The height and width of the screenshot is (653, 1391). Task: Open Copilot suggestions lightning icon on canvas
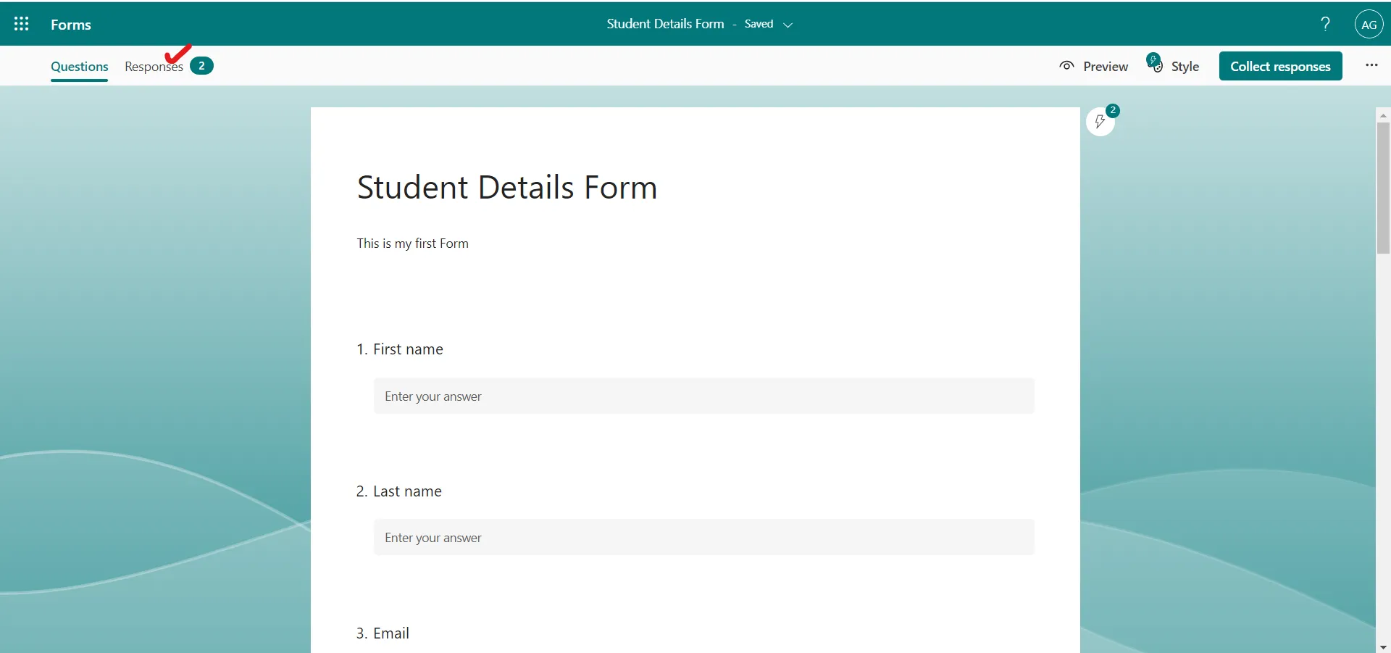(x=1100, y=122)
